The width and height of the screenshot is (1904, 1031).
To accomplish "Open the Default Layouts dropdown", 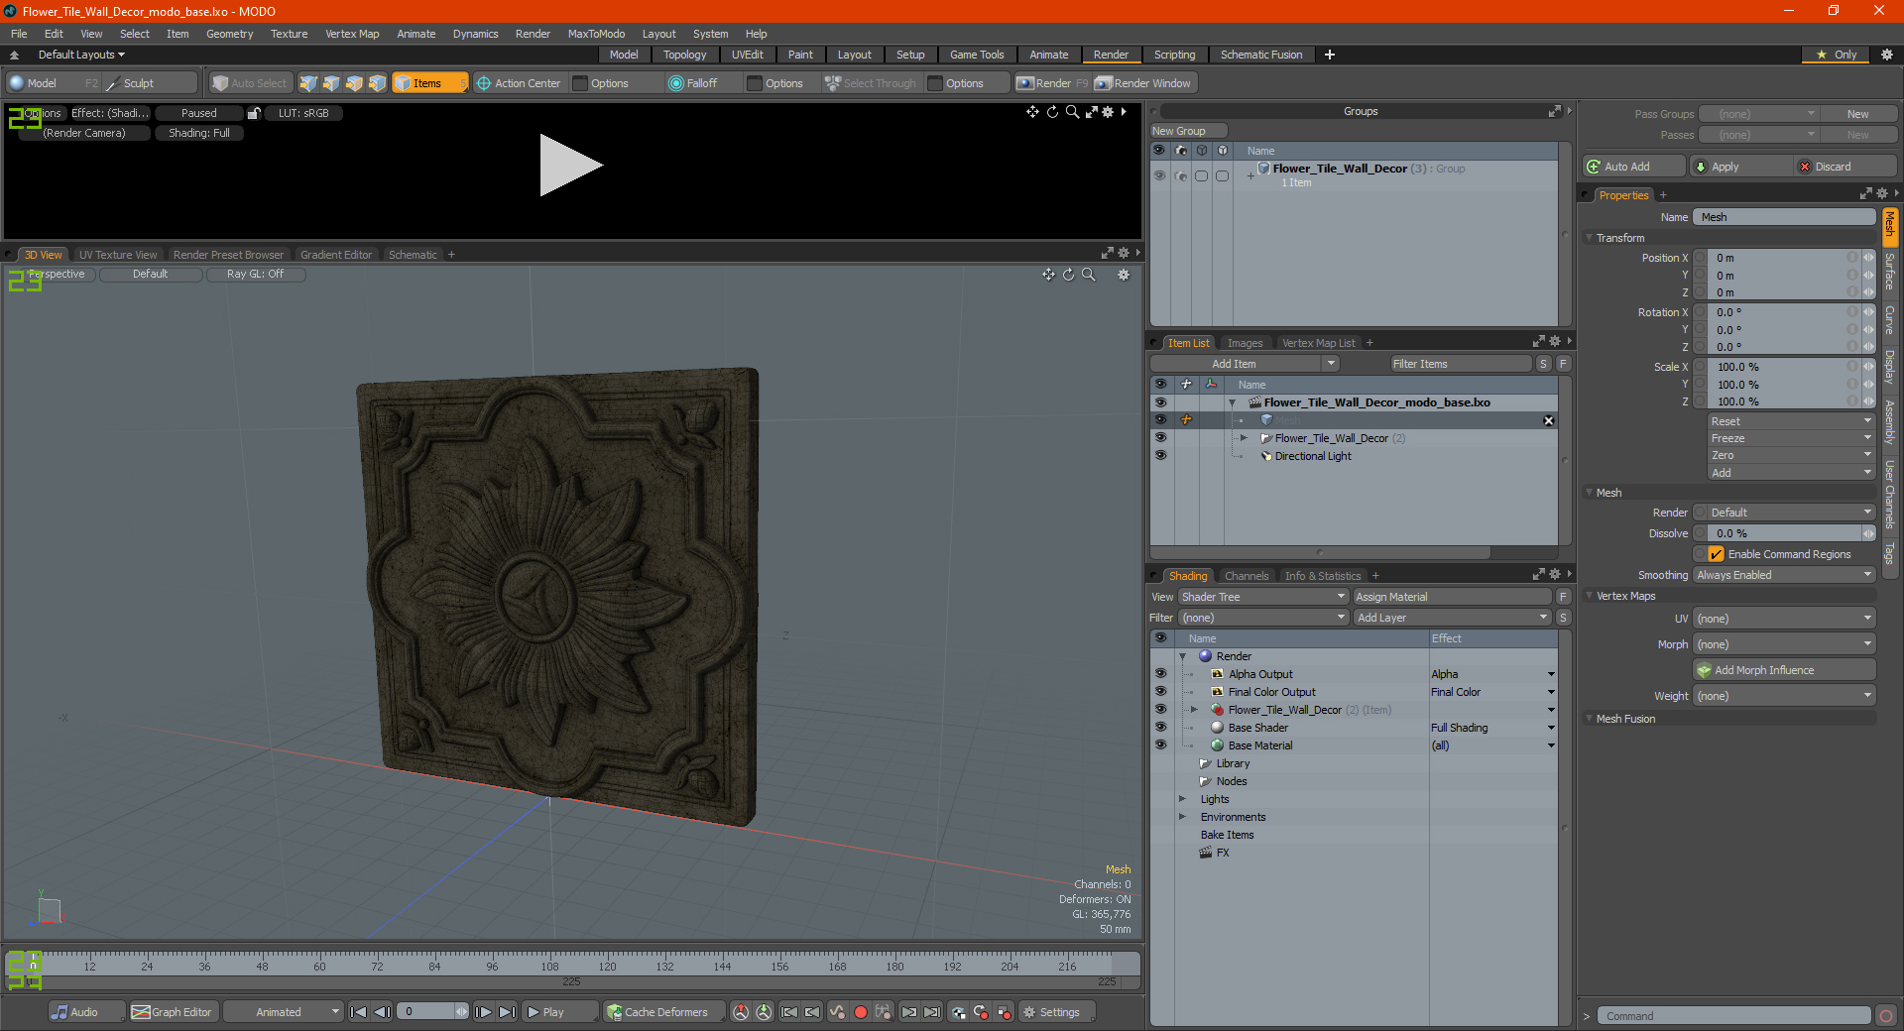I will [81, 55].
